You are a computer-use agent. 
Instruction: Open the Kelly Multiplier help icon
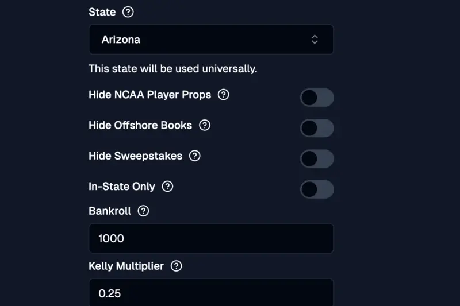point(177,266)
